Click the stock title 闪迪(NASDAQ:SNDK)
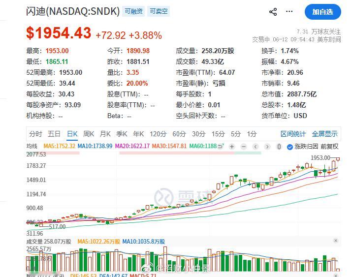352x277 pixels. coord(73,11)
